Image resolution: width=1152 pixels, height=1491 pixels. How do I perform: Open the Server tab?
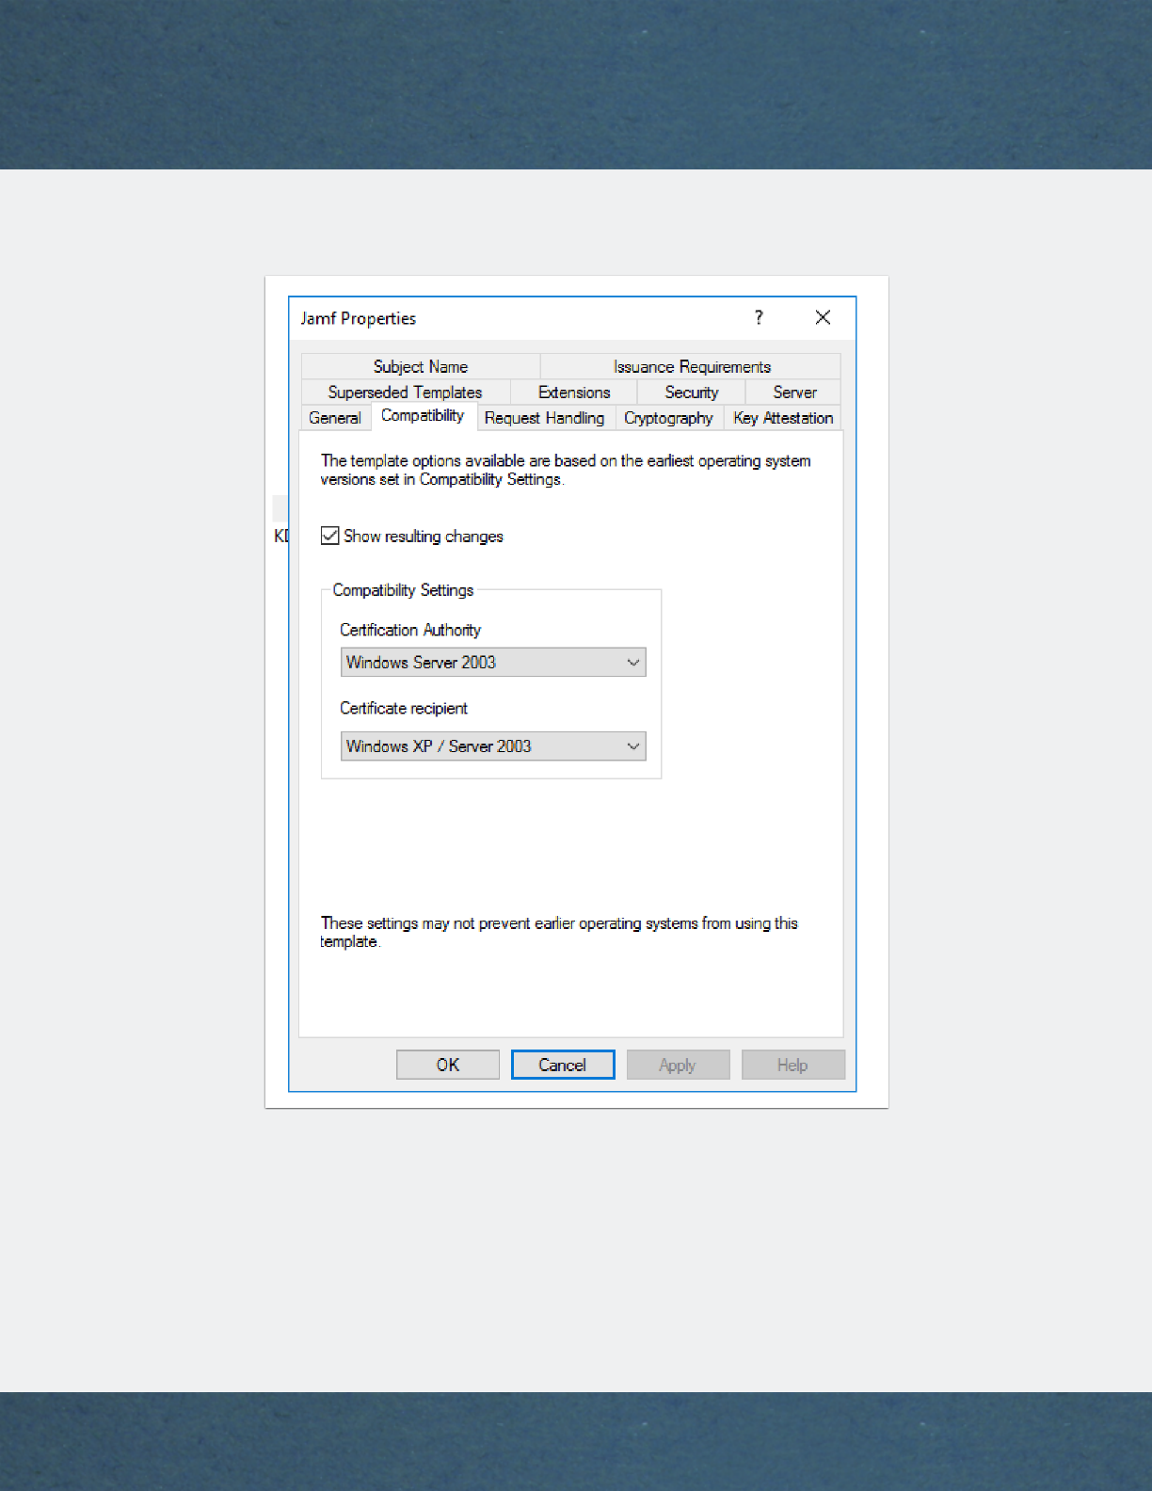[794, 392]
